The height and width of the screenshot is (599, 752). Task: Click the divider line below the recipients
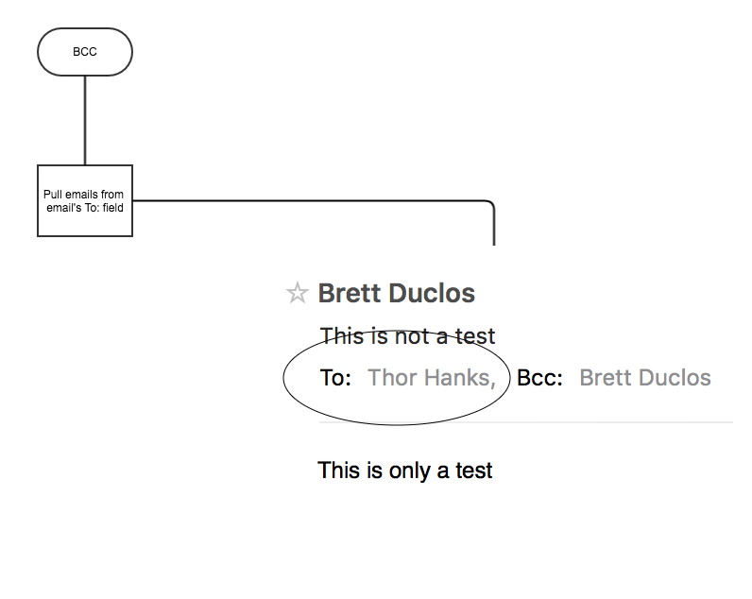(x=614, y=421)
